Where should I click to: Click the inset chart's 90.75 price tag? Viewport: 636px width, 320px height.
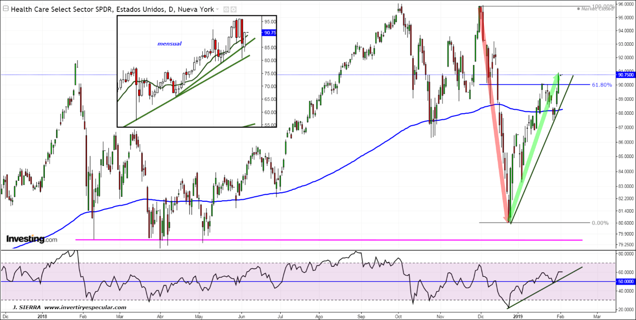(270, 33)
